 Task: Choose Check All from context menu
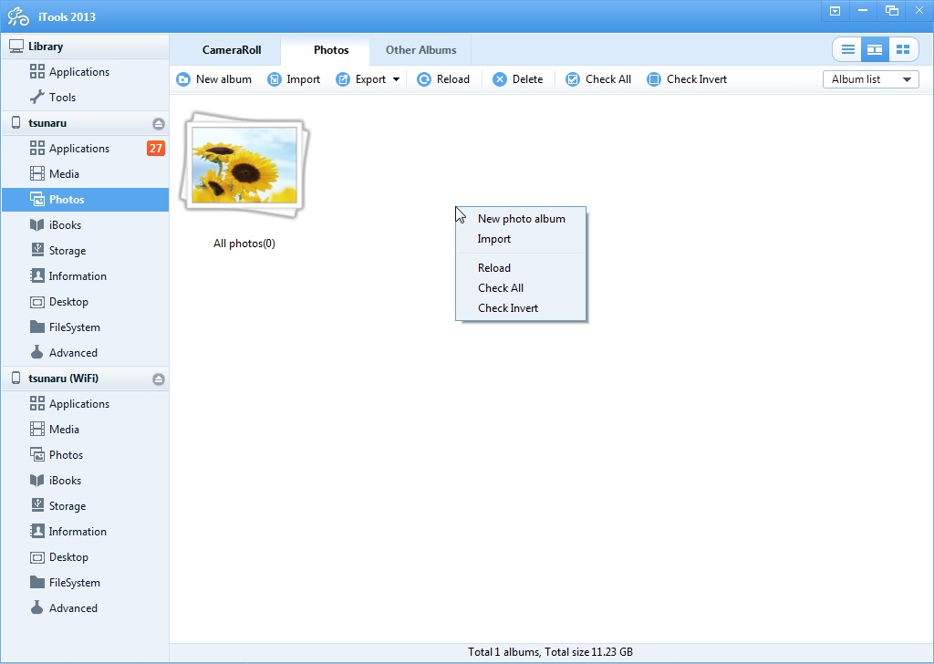(521, 288)
